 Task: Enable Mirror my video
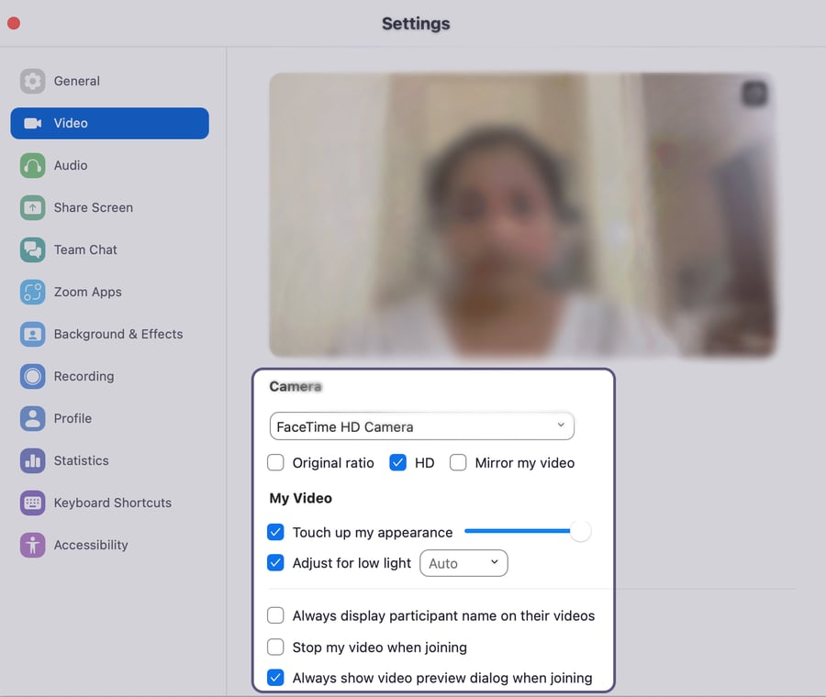458,463
